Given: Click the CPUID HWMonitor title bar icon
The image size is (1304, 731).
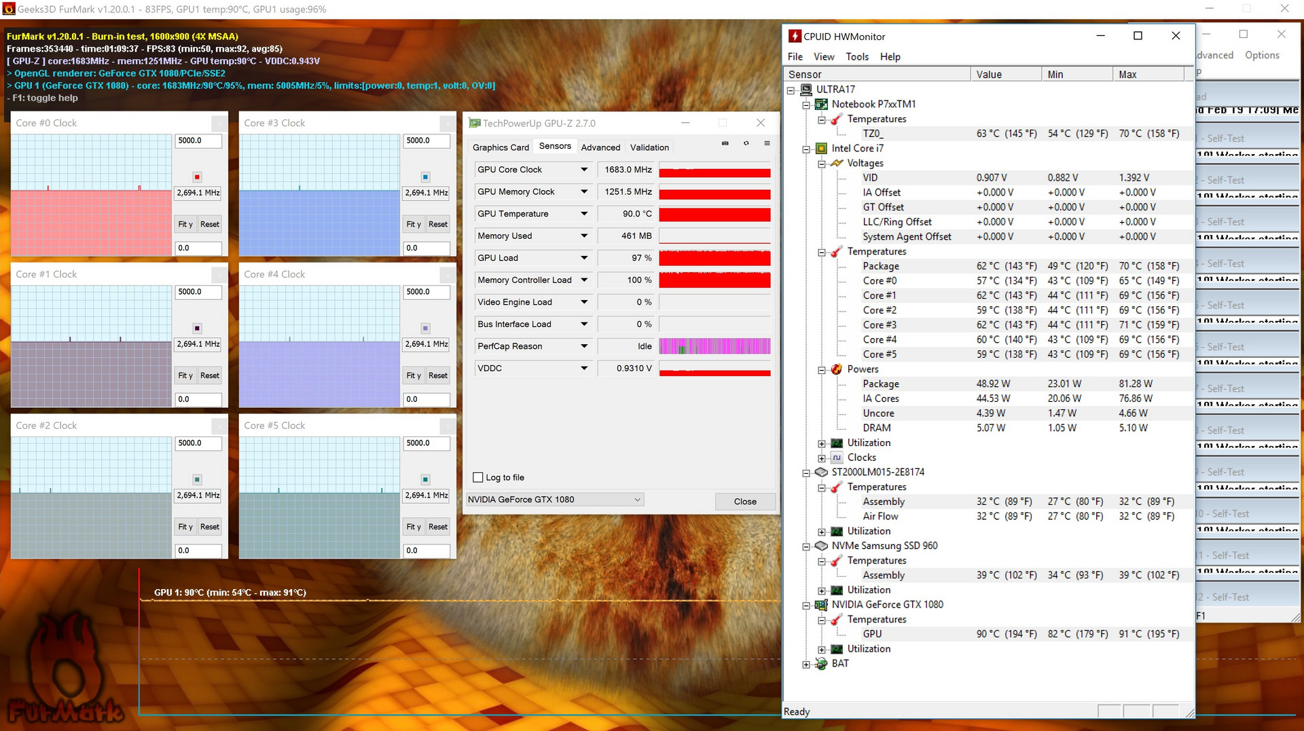Looking at the screenshot, I should click(795, 36).
